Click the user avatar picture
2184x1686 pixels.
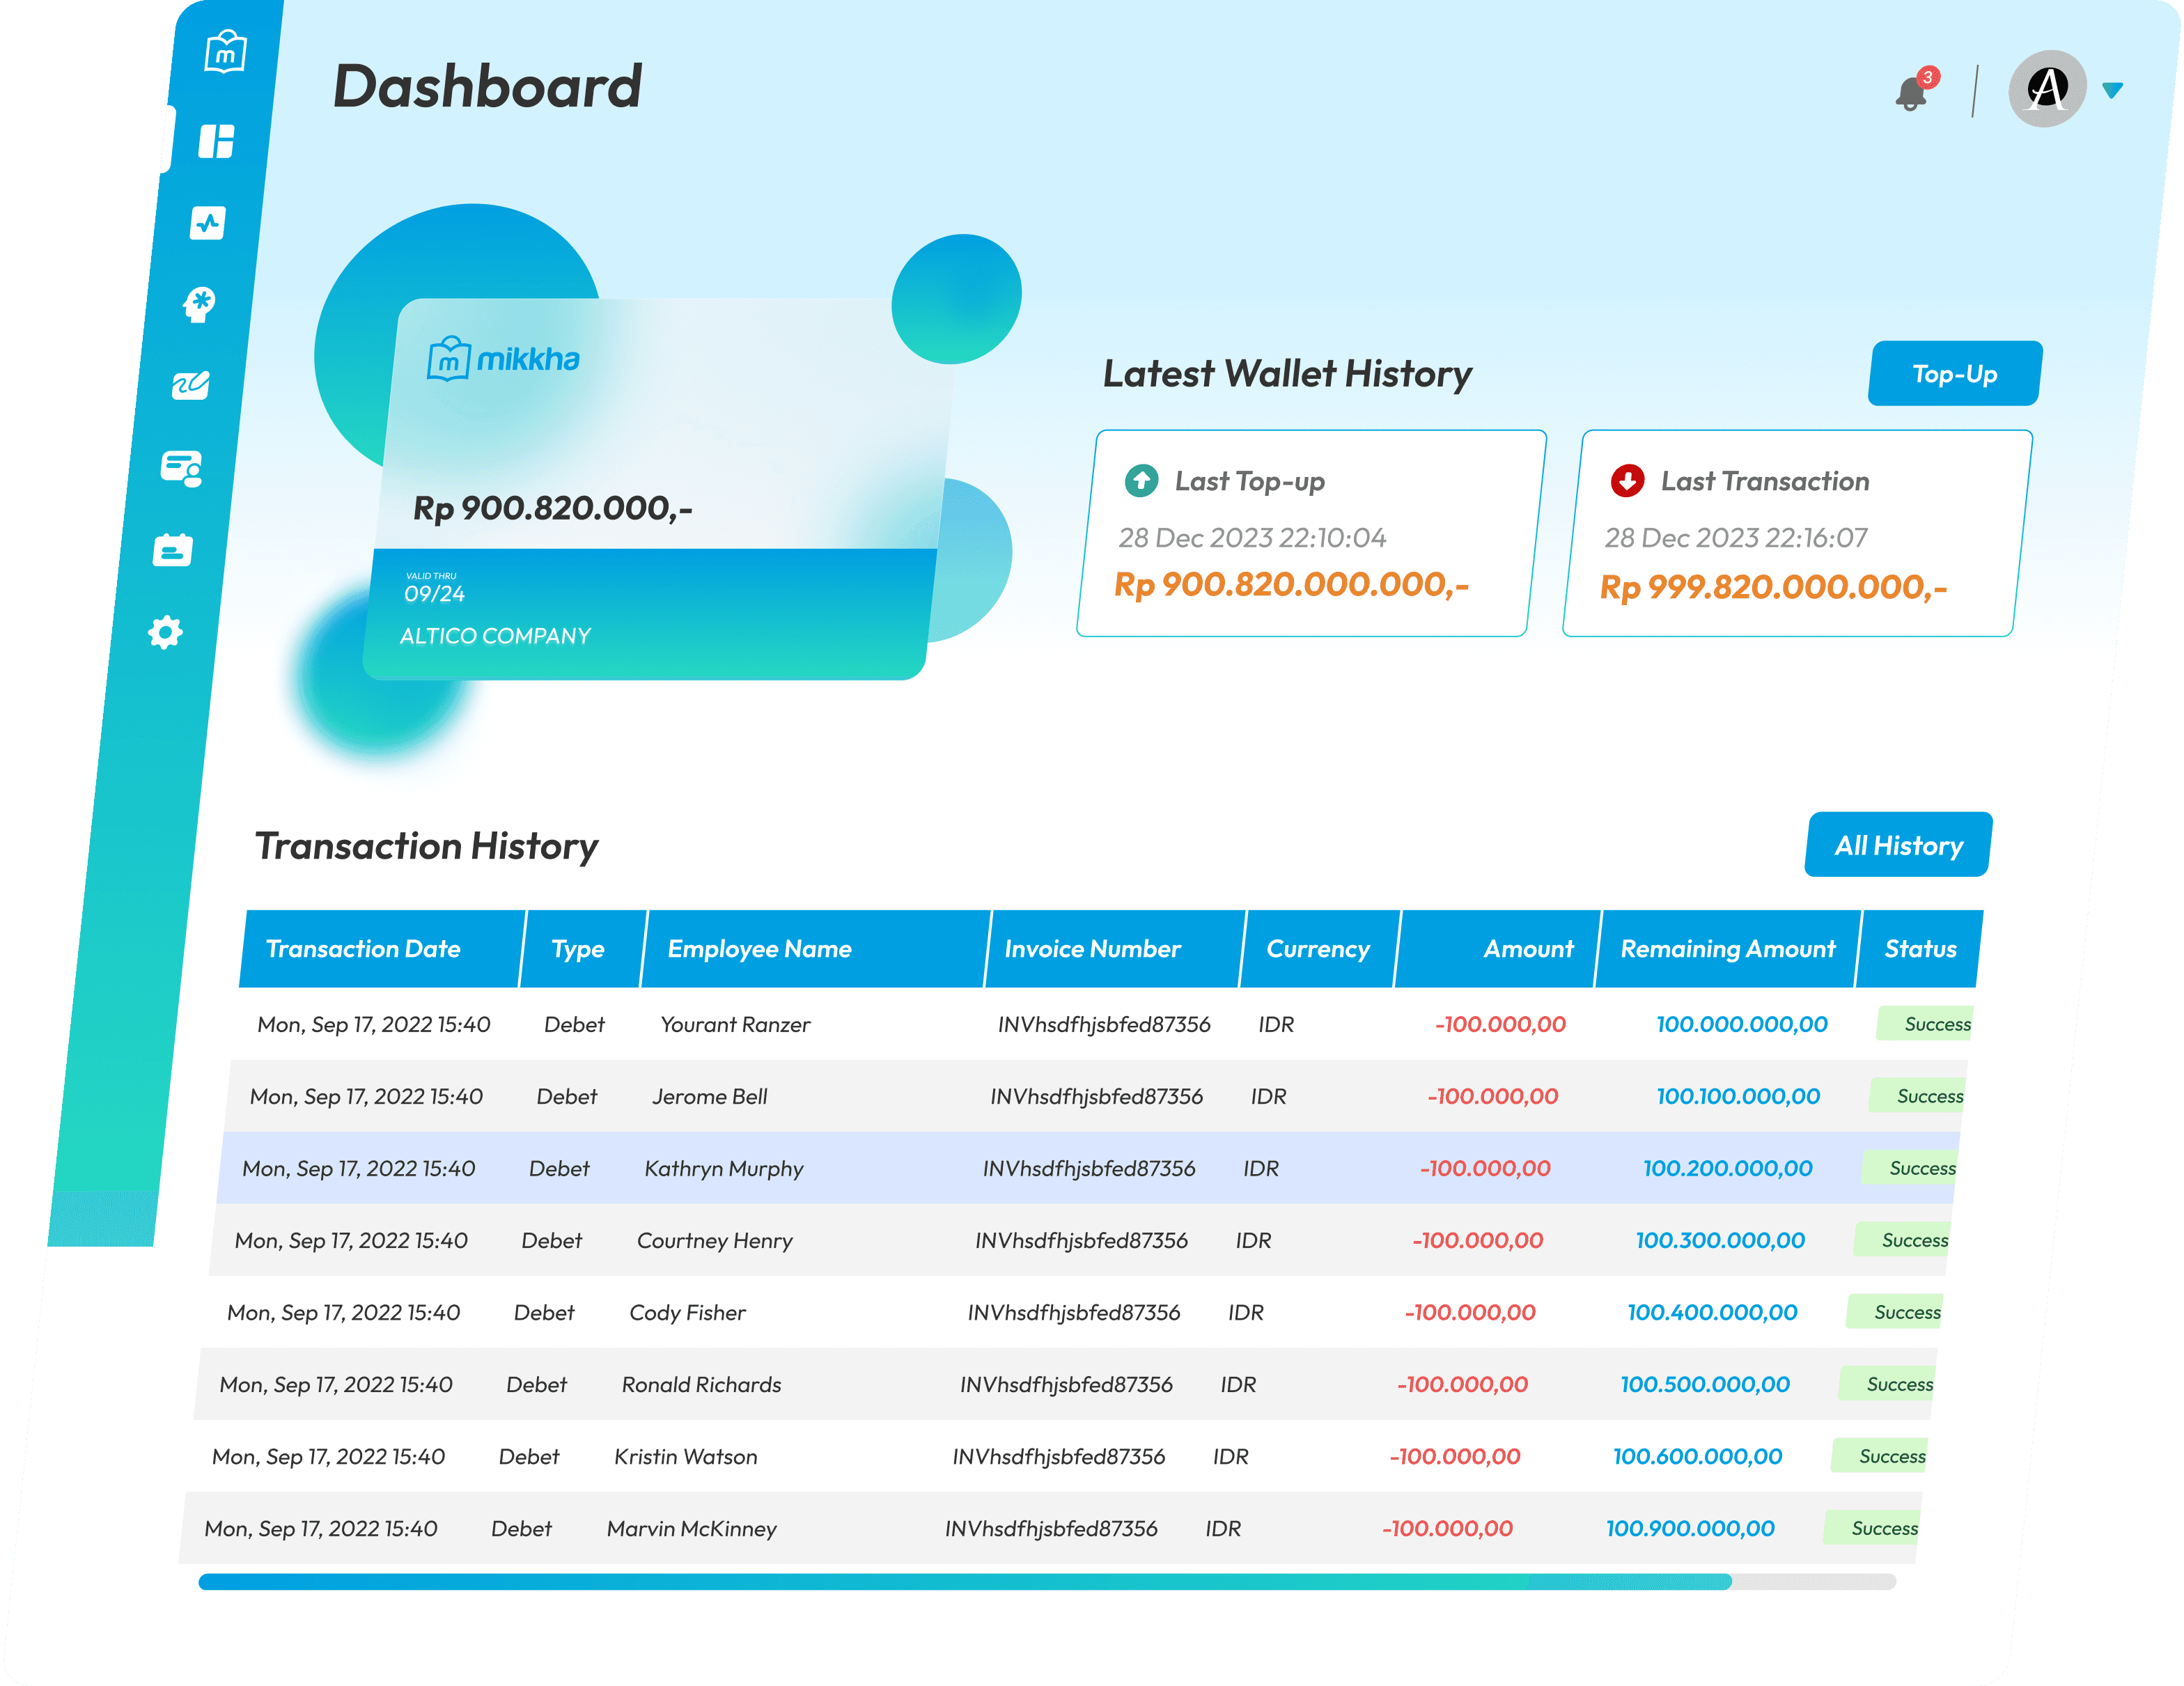click(x=2047, y=88)
